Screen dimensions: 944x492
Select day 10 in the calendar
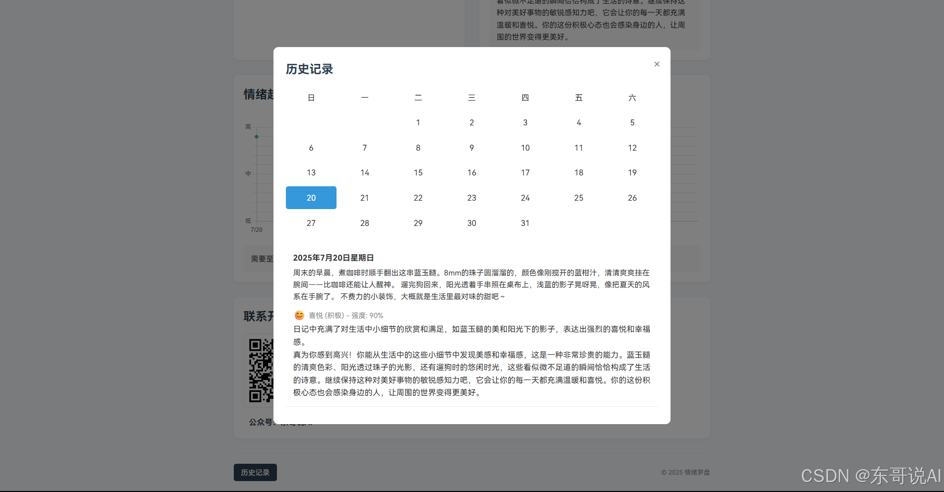pos(525,148)
